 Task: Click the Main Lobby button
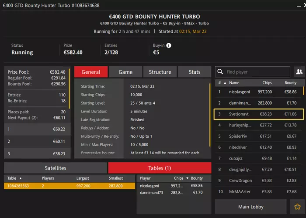[x=251, y=207]
